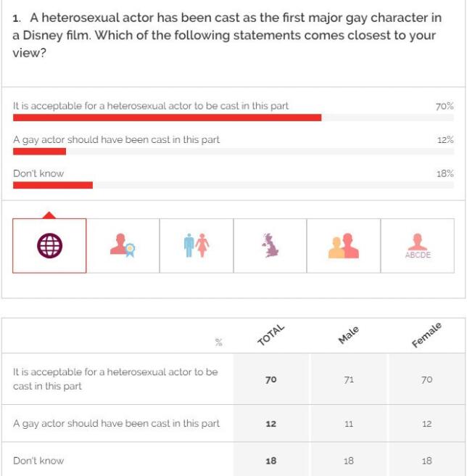Select the globe overall results icon

(50, 246)
